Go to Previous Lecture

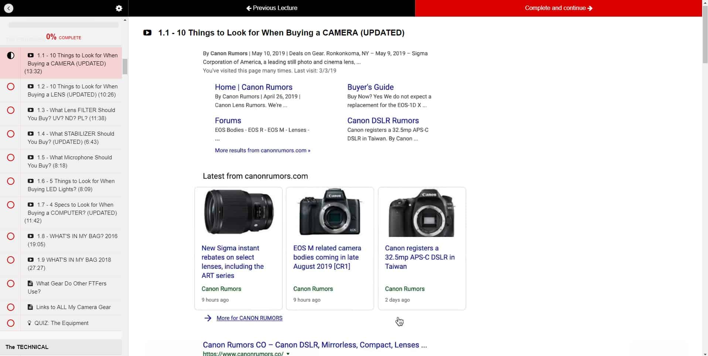(272, 8)
